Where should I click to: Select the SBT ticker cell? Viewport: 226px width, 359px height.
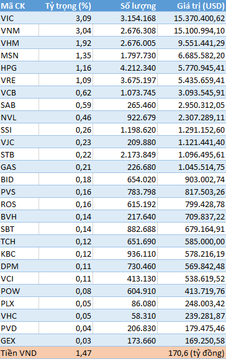19,229
